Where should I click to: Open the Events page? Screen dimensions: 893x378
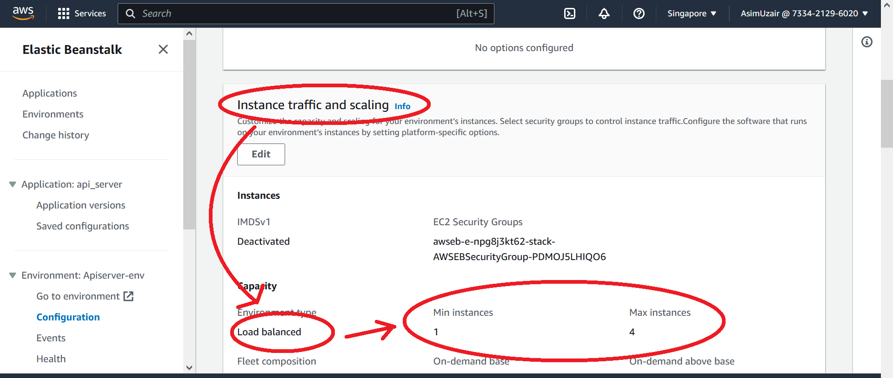(x=51, y=338)
